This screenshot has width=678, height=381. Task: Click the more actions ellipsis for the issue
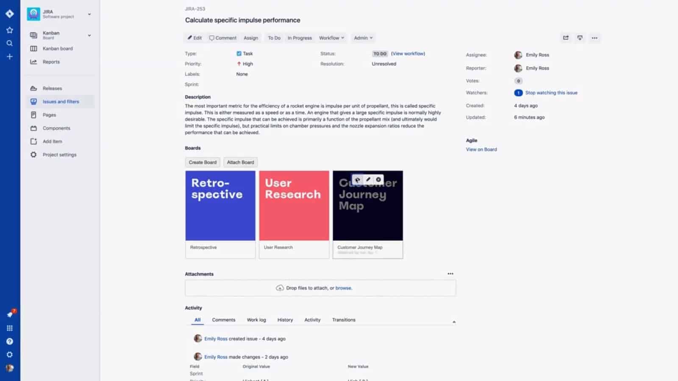[x=594, y=38]
